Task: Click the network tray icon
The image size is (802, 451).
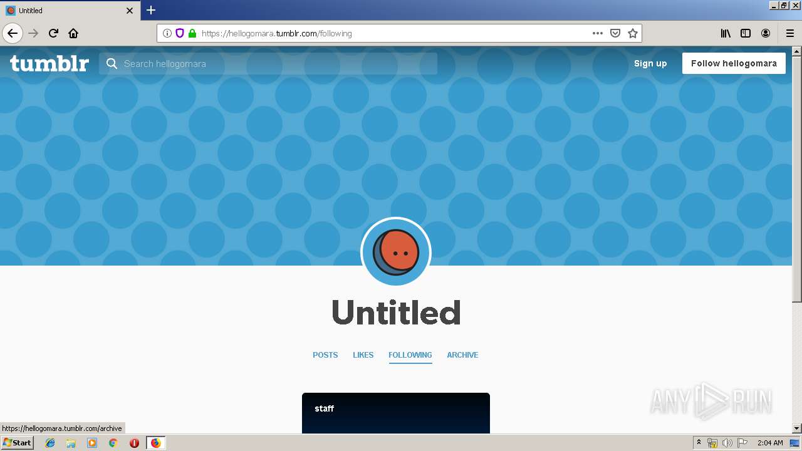Action: click(712, 443)
